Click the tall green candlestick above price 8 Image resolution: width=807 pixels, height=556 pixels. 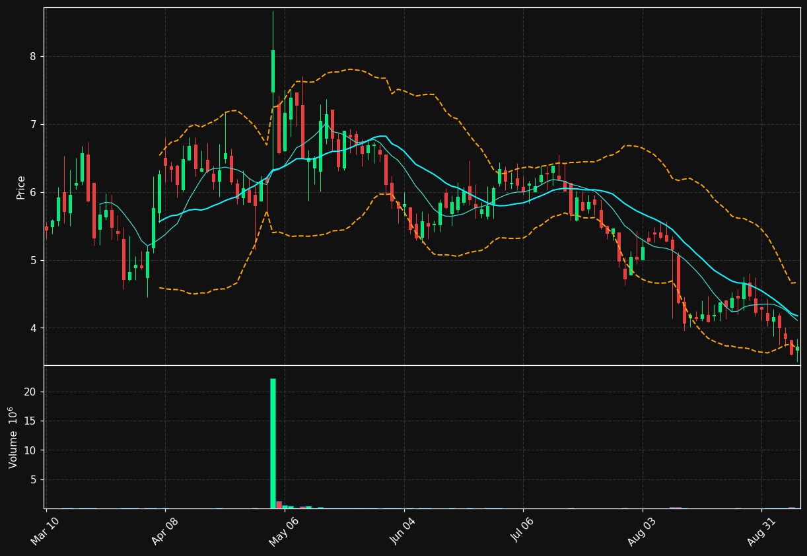[x=273, y=71]
